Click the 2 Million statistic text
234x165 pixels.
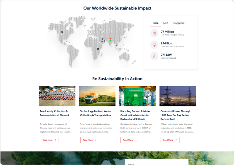[x=166, y=43]
